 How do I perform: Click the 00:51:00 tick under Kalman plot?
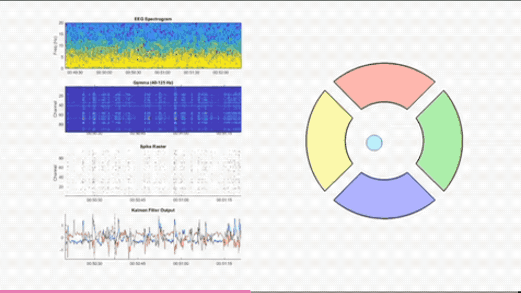(x=181, y=263)
